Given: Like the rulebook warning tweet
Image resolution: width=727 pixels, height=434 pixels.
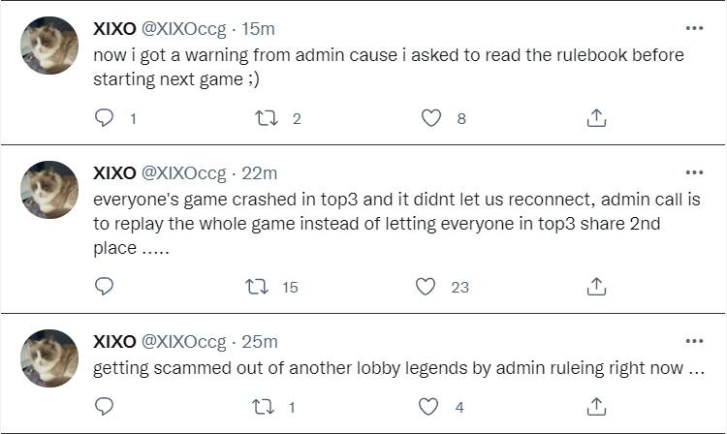Looking at the screenshot, I should [431, 118].
